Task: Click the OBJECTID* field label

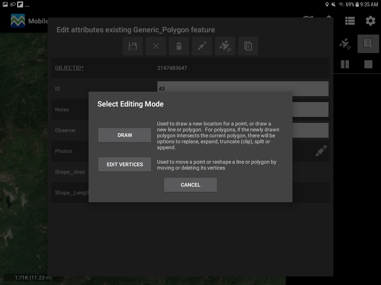Action: (69, 68)
